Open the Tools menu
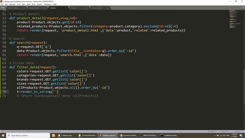245x138 pixels. point(34,4)
